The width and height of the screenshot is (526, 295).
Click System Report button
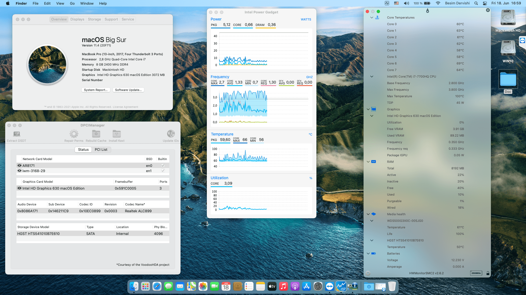[x=96, y=90]
